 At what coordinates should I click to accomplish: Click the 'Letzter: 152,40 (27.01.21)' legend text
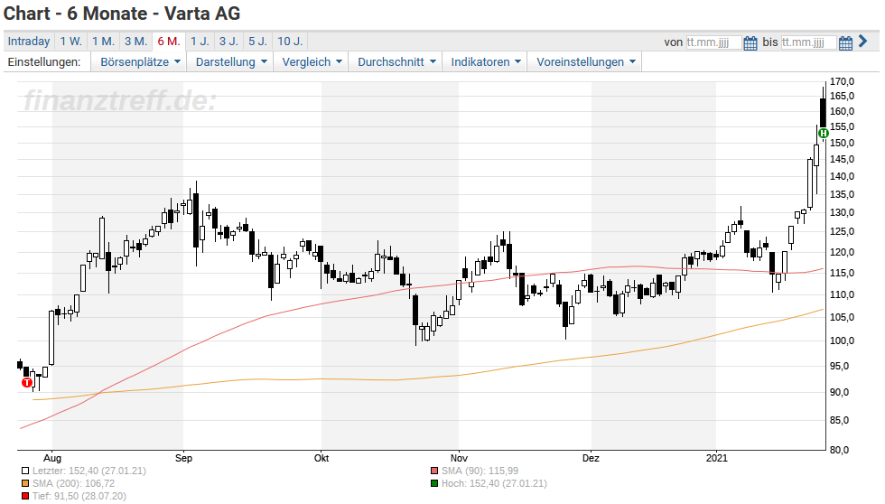coord(89,471)
